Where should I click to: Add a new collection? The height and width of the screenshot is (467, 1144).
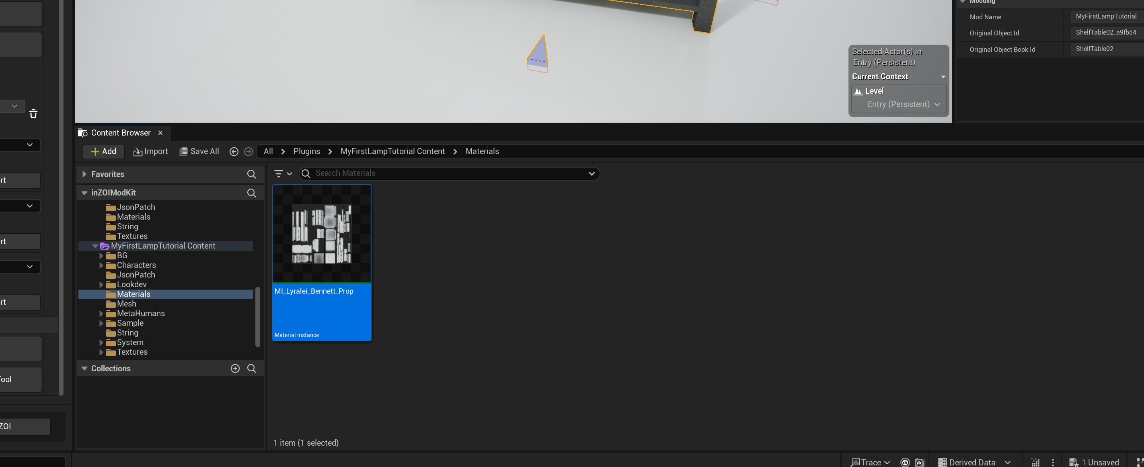point(235,368)
